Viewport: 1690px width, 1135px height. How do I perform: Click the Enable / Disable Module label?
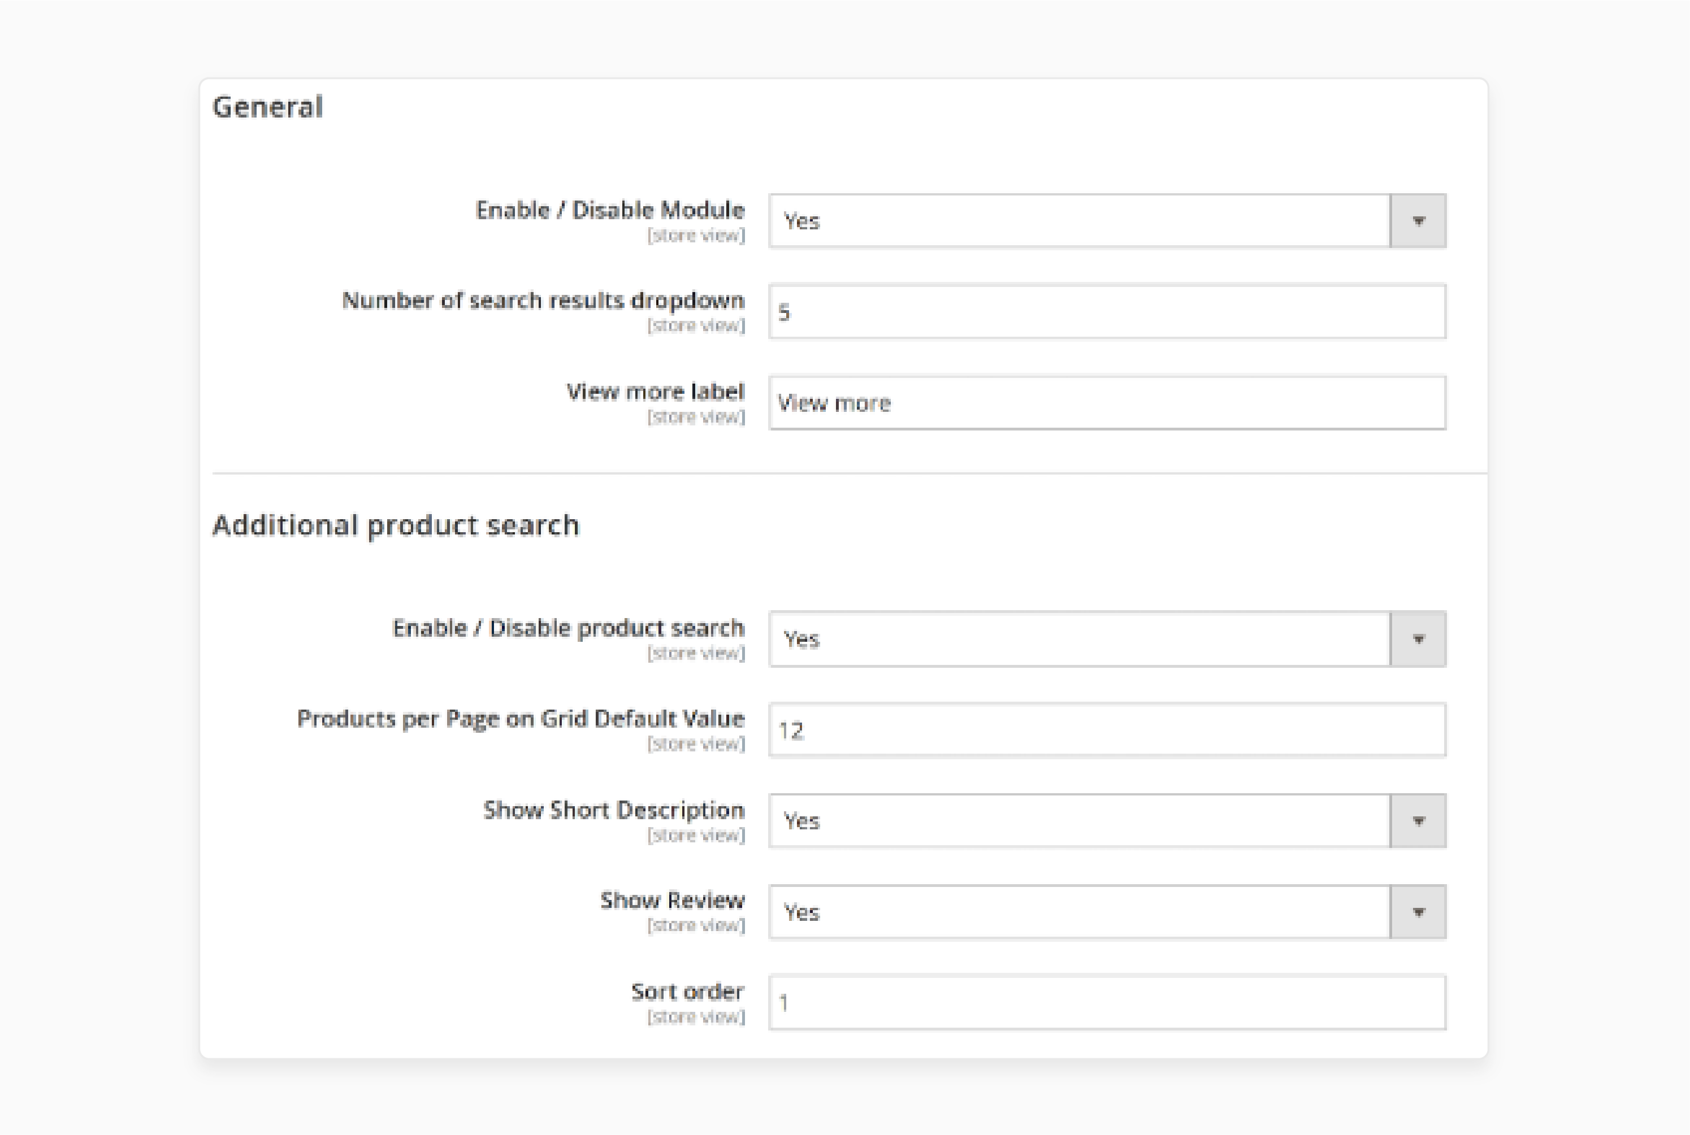[610, 210]
